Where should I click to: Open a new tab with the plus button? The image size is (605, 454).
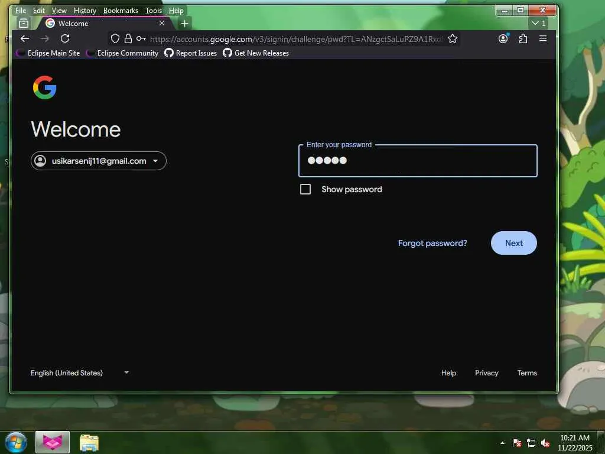click(185, 24)
